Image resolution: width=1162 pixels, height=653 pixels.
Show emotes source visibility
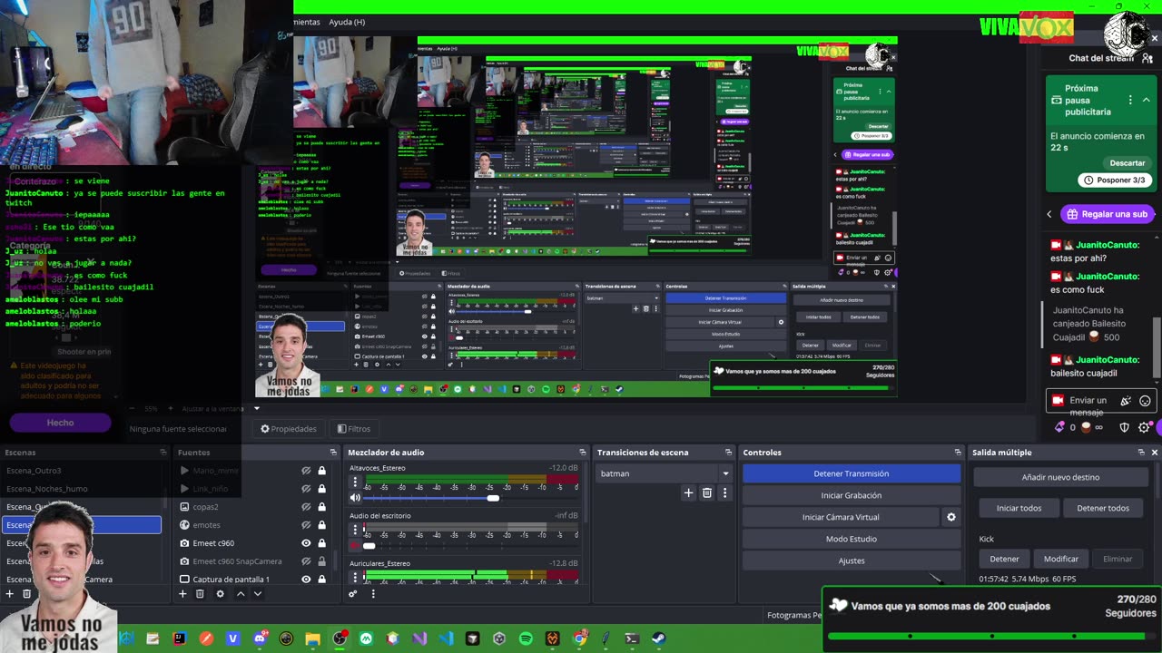click(306, 525)
